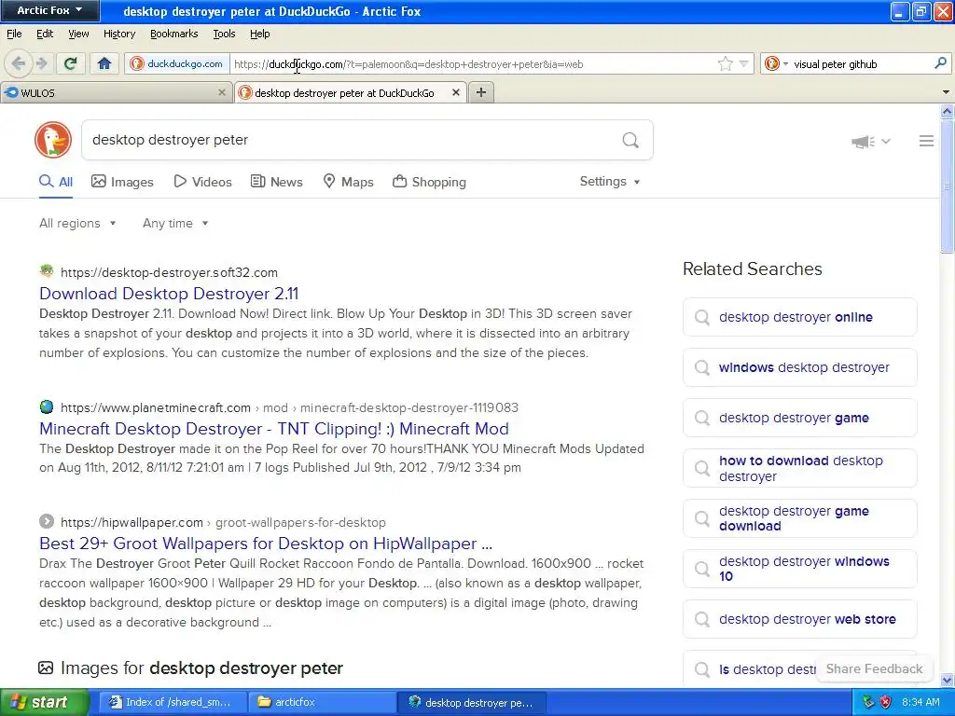This screenshot has width=955, height=716.
Task: Open the Arctic Fox application menu button
Action: pos(50,10)
